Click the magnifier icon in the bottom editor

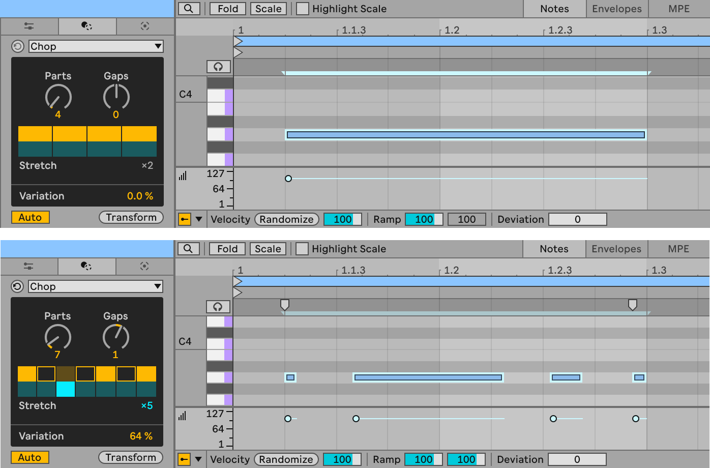(188, 249)
